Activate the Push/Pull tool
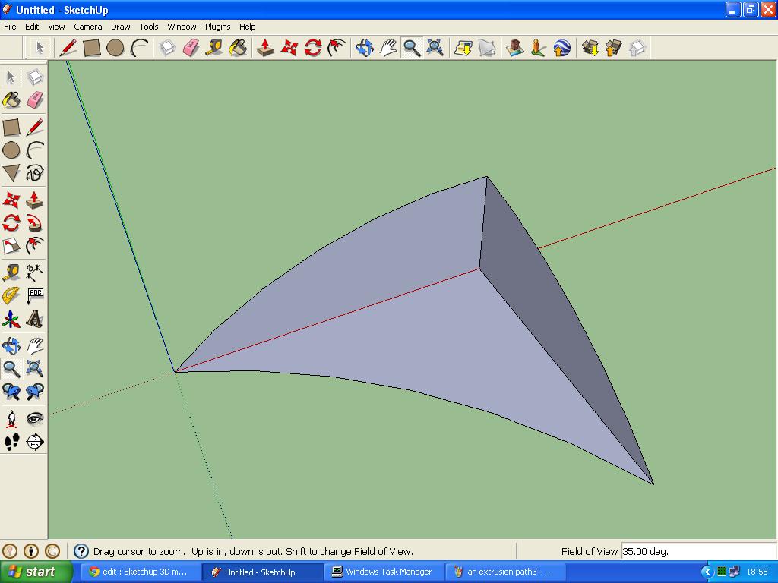Viewport: 778px width, 583px height. pyautogui.click(x=264, y=47)
